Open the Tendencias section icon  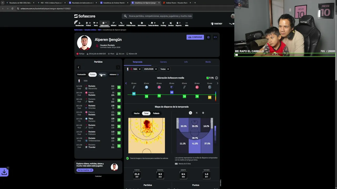tap(79, 24)
